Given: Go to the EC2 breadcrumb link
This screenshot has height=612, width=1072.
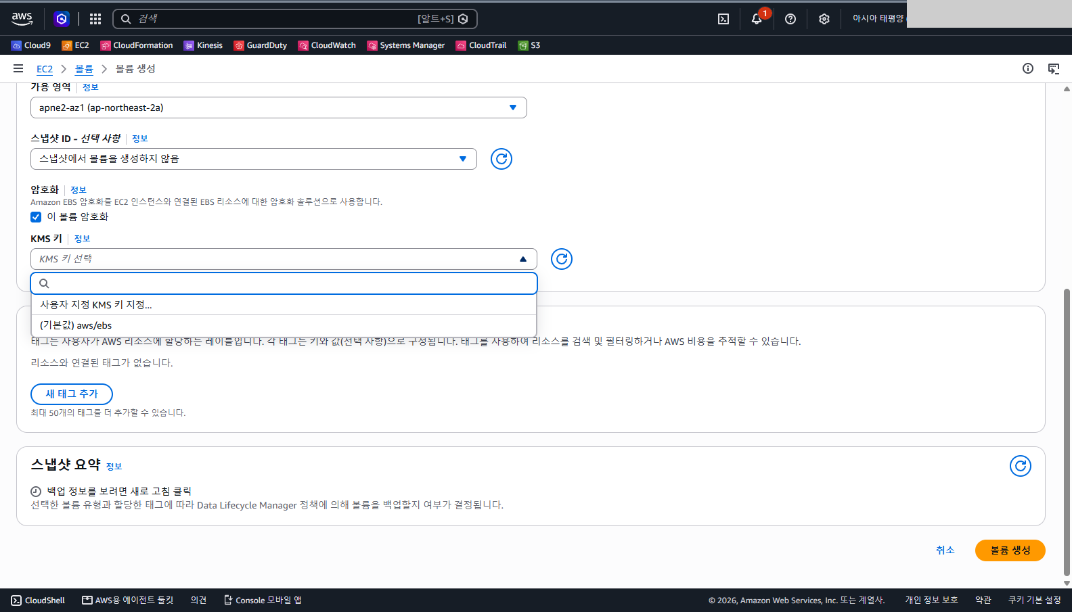Looking at the screenshot, I should [45, 69].
